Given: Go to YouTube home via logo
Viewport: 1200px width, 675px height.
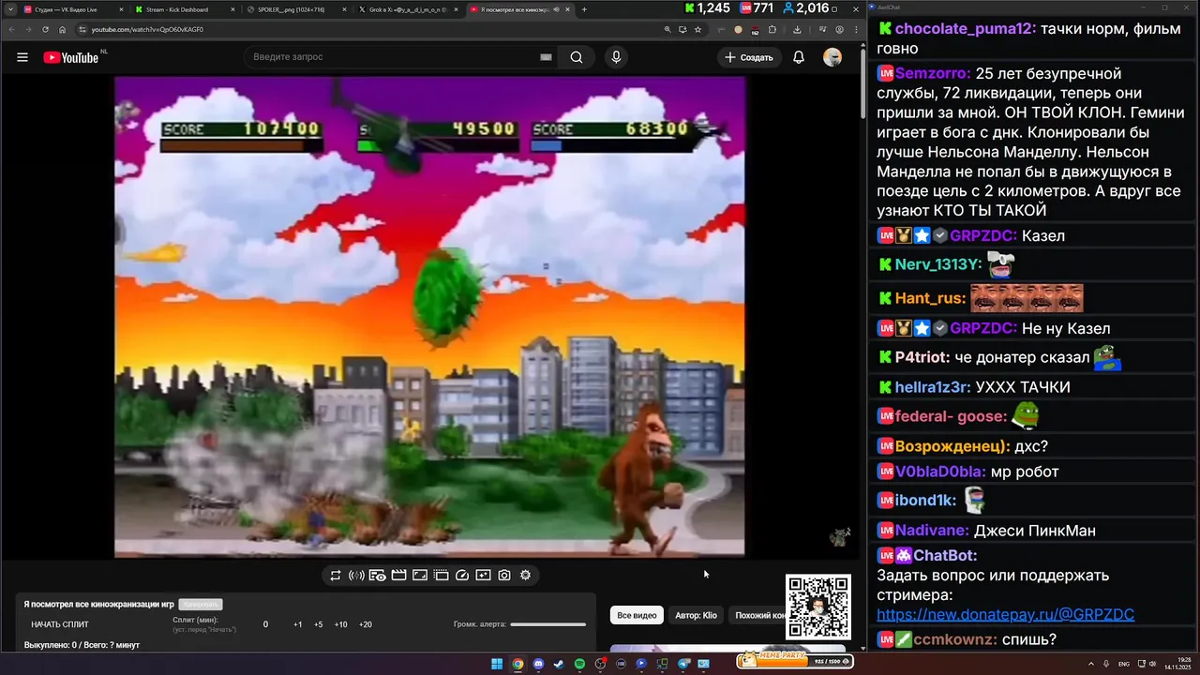Looking at the screenshot, I should click(x=71, y=57).
